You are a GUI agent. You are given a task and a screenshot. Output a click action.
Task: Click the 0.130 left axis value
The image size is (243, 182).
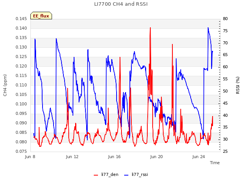(21, 47)
